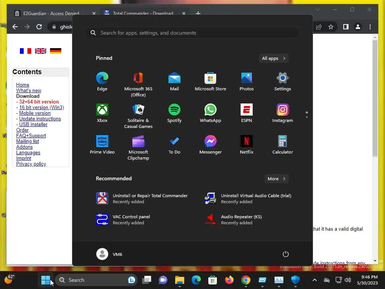Click the power button in Start menu
Viewport: 385px width, 289px height.
point(286,254)
